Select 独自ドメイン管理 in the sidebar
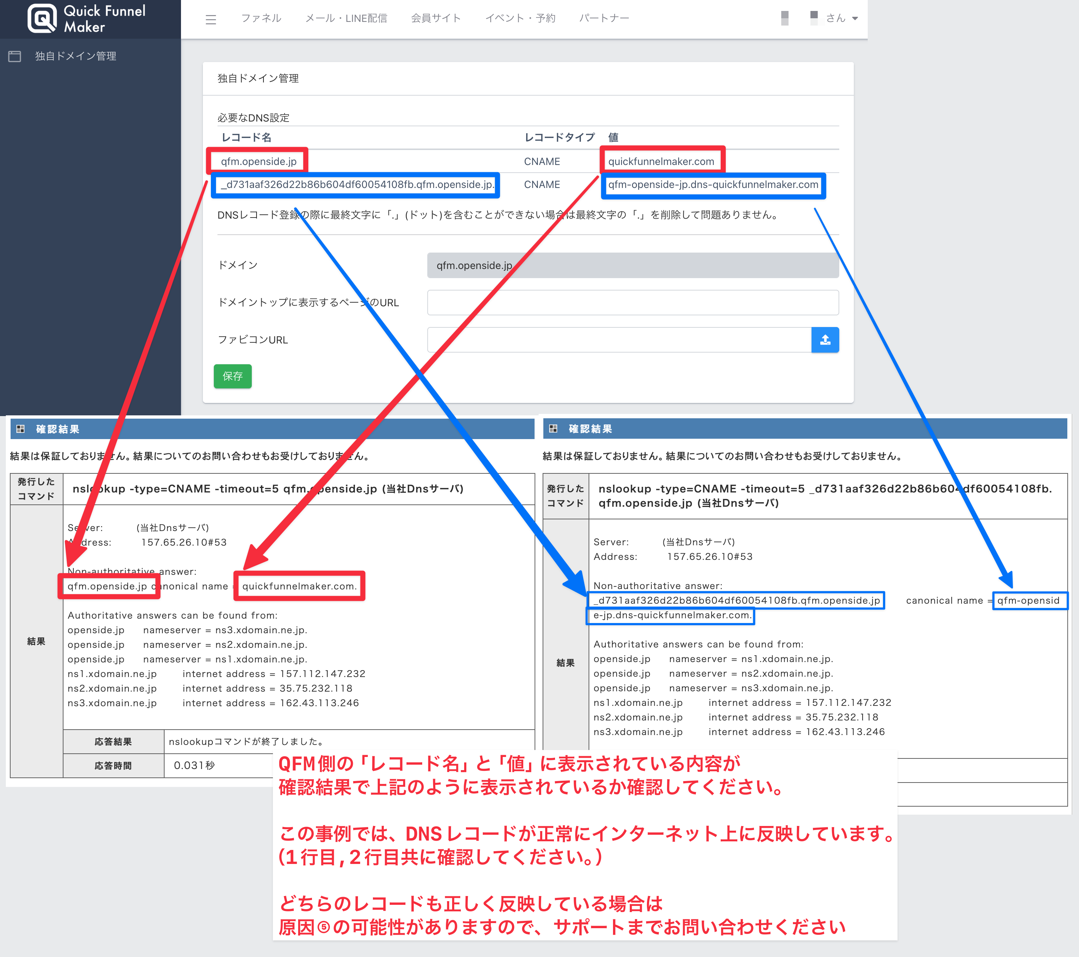Viewport: 1079px width, 957px height. (x=76, y=56)
